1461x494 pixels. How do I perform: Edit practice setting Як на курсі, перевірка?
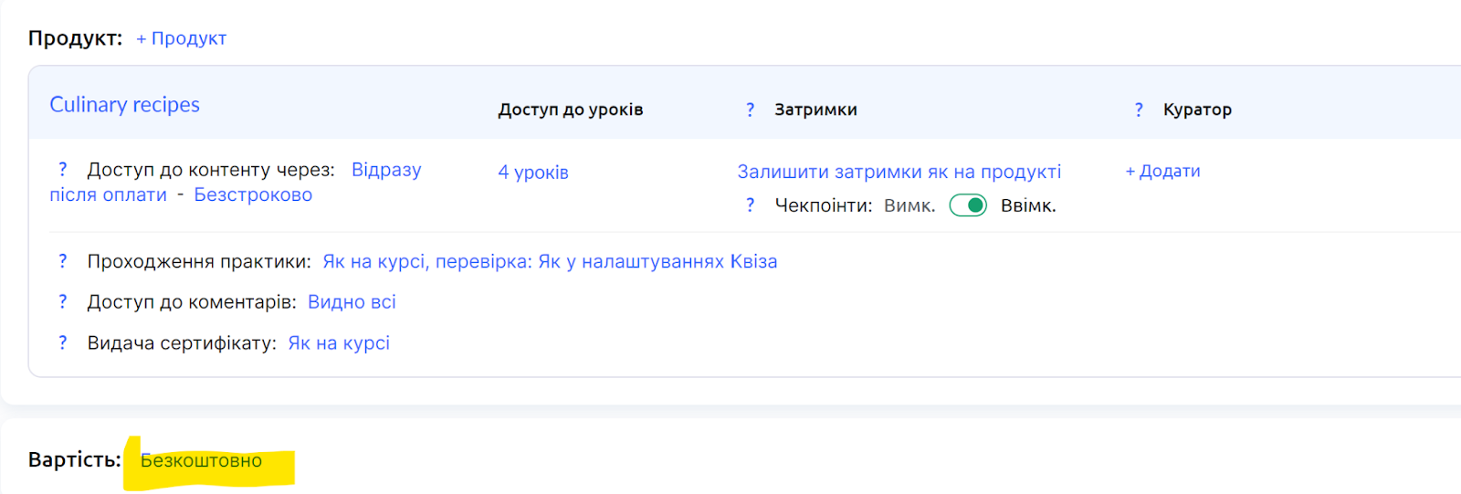550,261
